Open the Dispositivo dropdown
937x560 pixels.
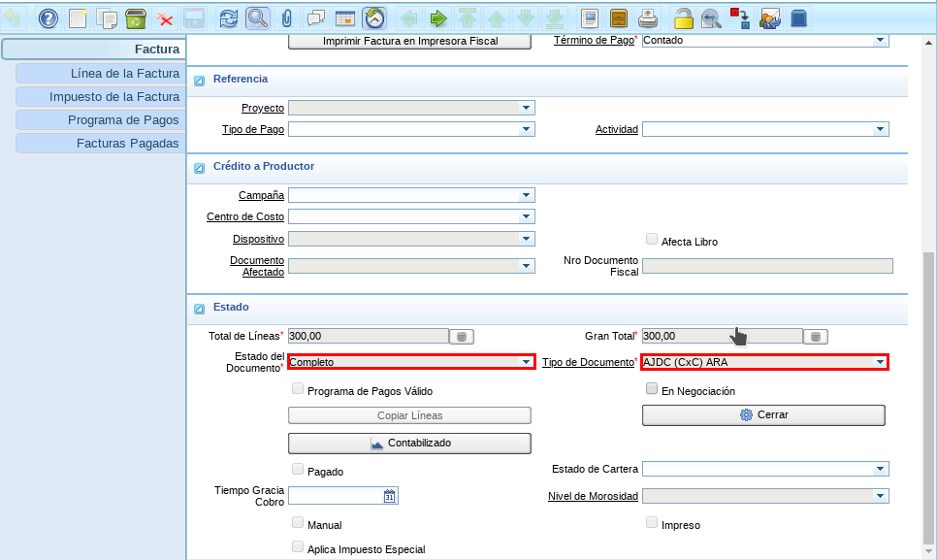click(x=526, y=239)
